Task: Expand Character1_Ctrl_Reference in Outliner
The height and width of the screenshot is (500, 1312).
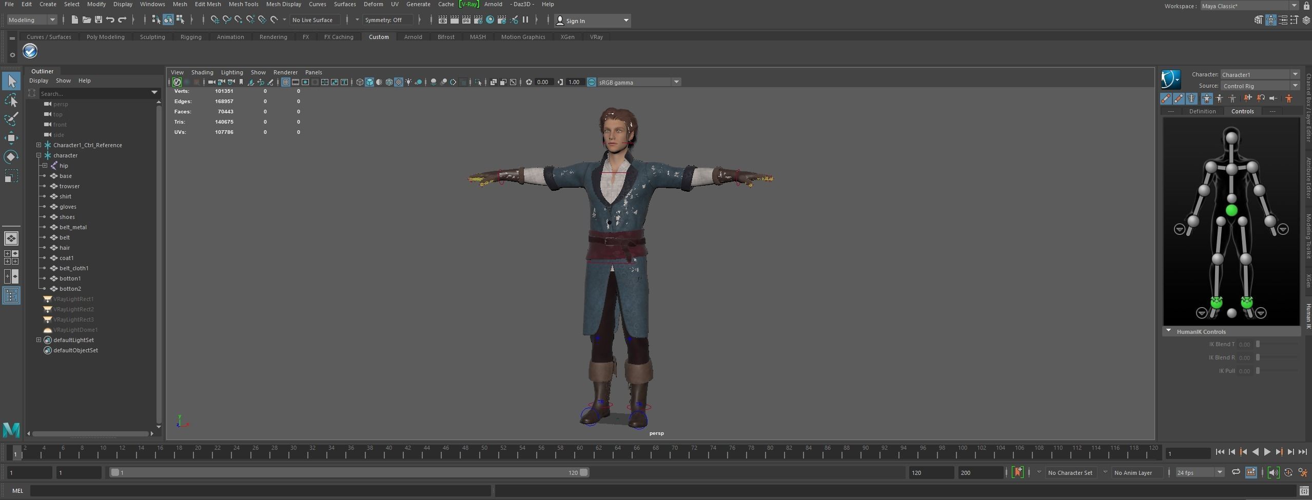Action: [38, 145]
